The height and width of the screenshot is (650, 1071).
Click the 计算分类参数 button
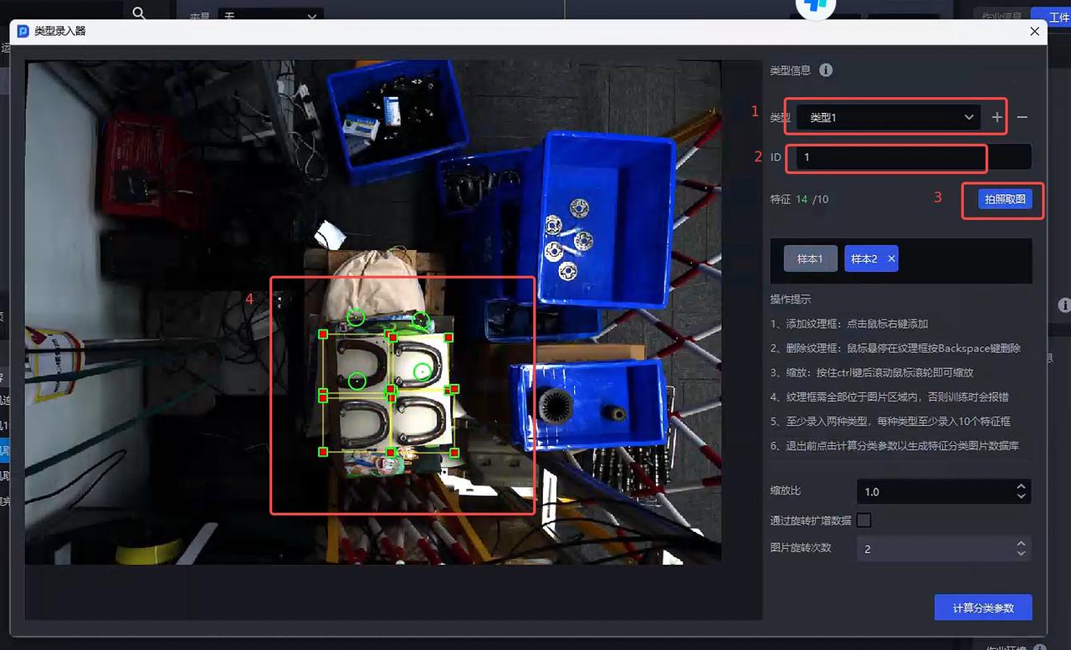982,608
